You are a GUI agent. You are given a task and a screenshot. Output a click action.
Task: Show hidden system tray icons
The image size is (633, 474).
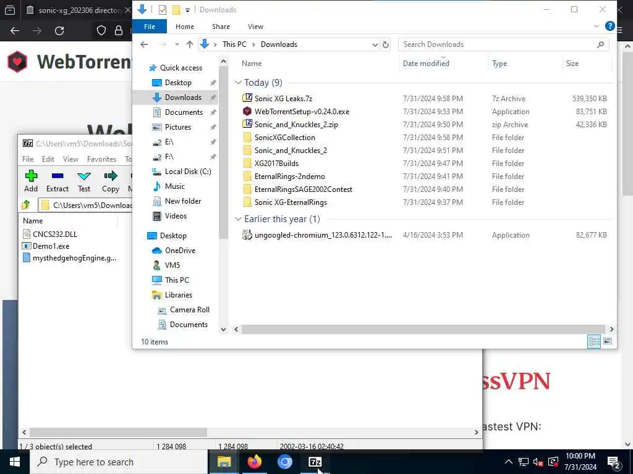(x=509, y=462)
